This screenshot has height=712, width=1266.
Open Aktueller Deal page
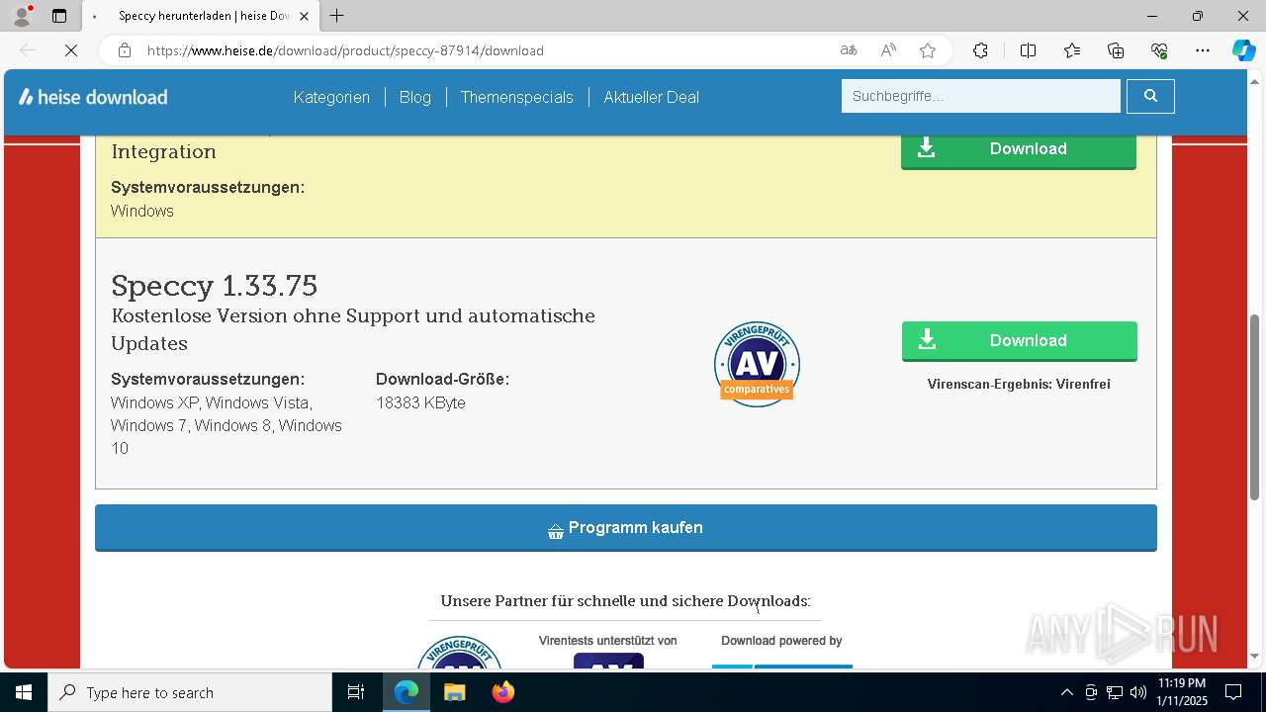[651, 97]
